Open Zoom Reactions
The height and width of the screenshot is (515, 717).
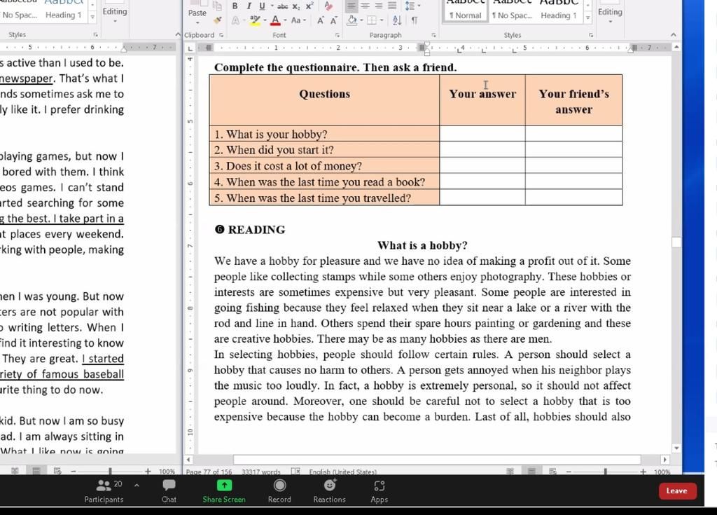click(330, 491)
